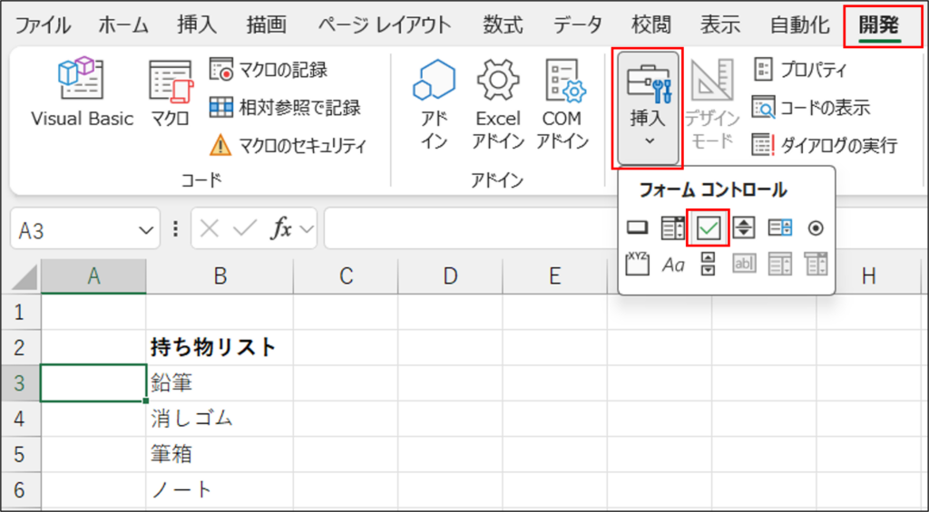Viewport: 929px width, 512px height.
Task: Select column H header
Action: point(868,276)
